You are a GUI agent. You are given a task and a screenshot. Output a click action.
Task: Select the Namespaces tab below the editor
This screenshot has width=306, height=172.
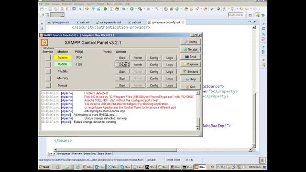pos(63,154)
